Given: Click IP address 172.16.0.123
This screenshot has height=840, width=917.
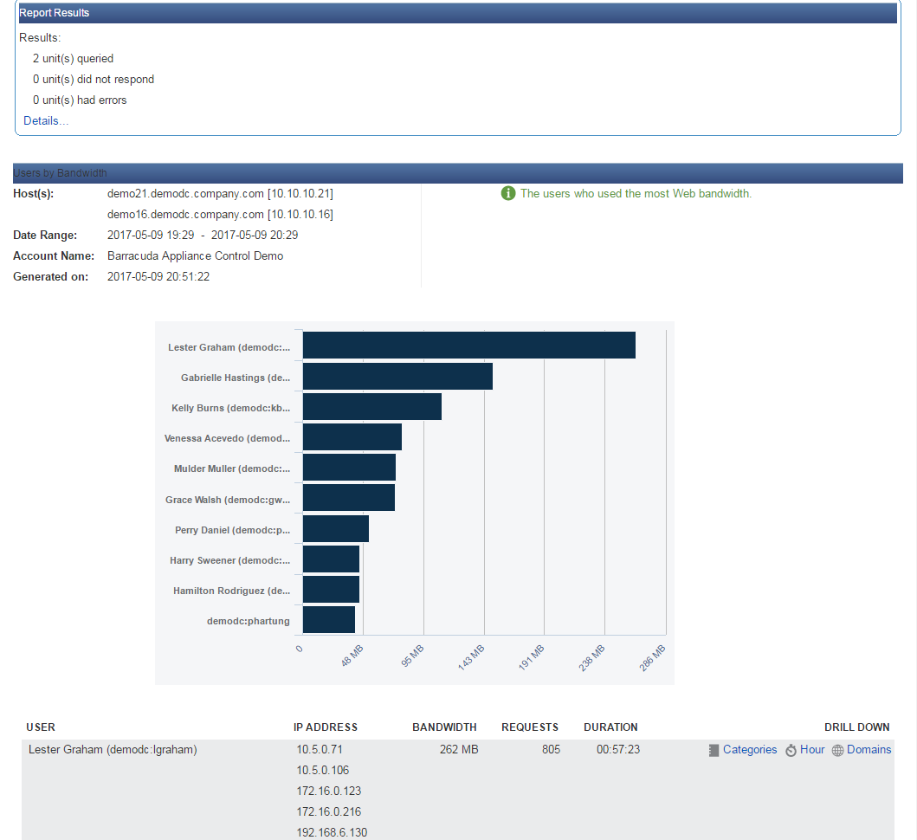Looking at the screenshot, I should pyautogui.click(x=329, y=791).
